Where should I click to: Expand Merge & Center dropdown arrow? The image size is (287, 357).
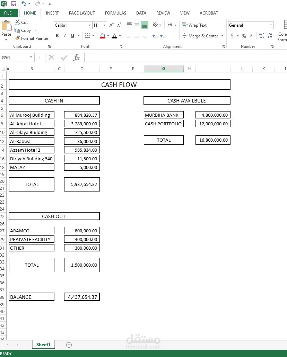click(222, 36)
